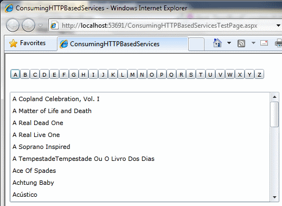This screenshot has height=206, width=282.
Task: Click the address bar URL field
Action: pos(159,26)
